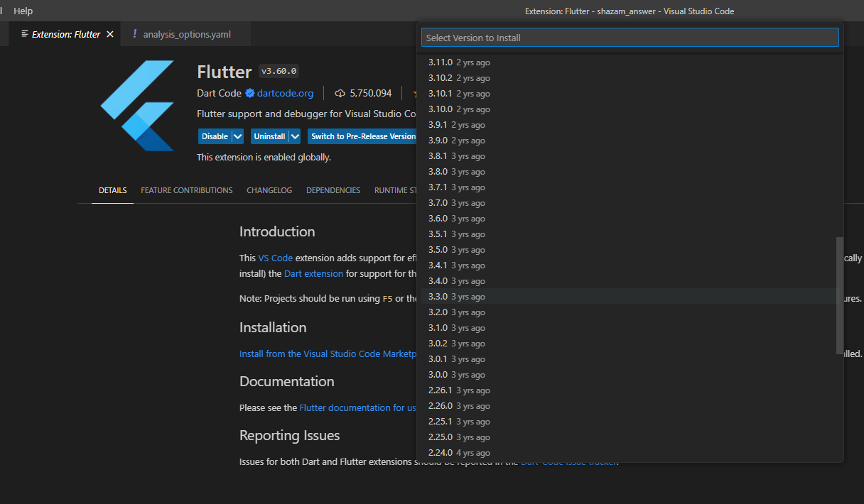The width and height of the screenshot is (864, 504).
Task: Open the Uninstall dropdown arrow
Action: click(x=295, y=136)
